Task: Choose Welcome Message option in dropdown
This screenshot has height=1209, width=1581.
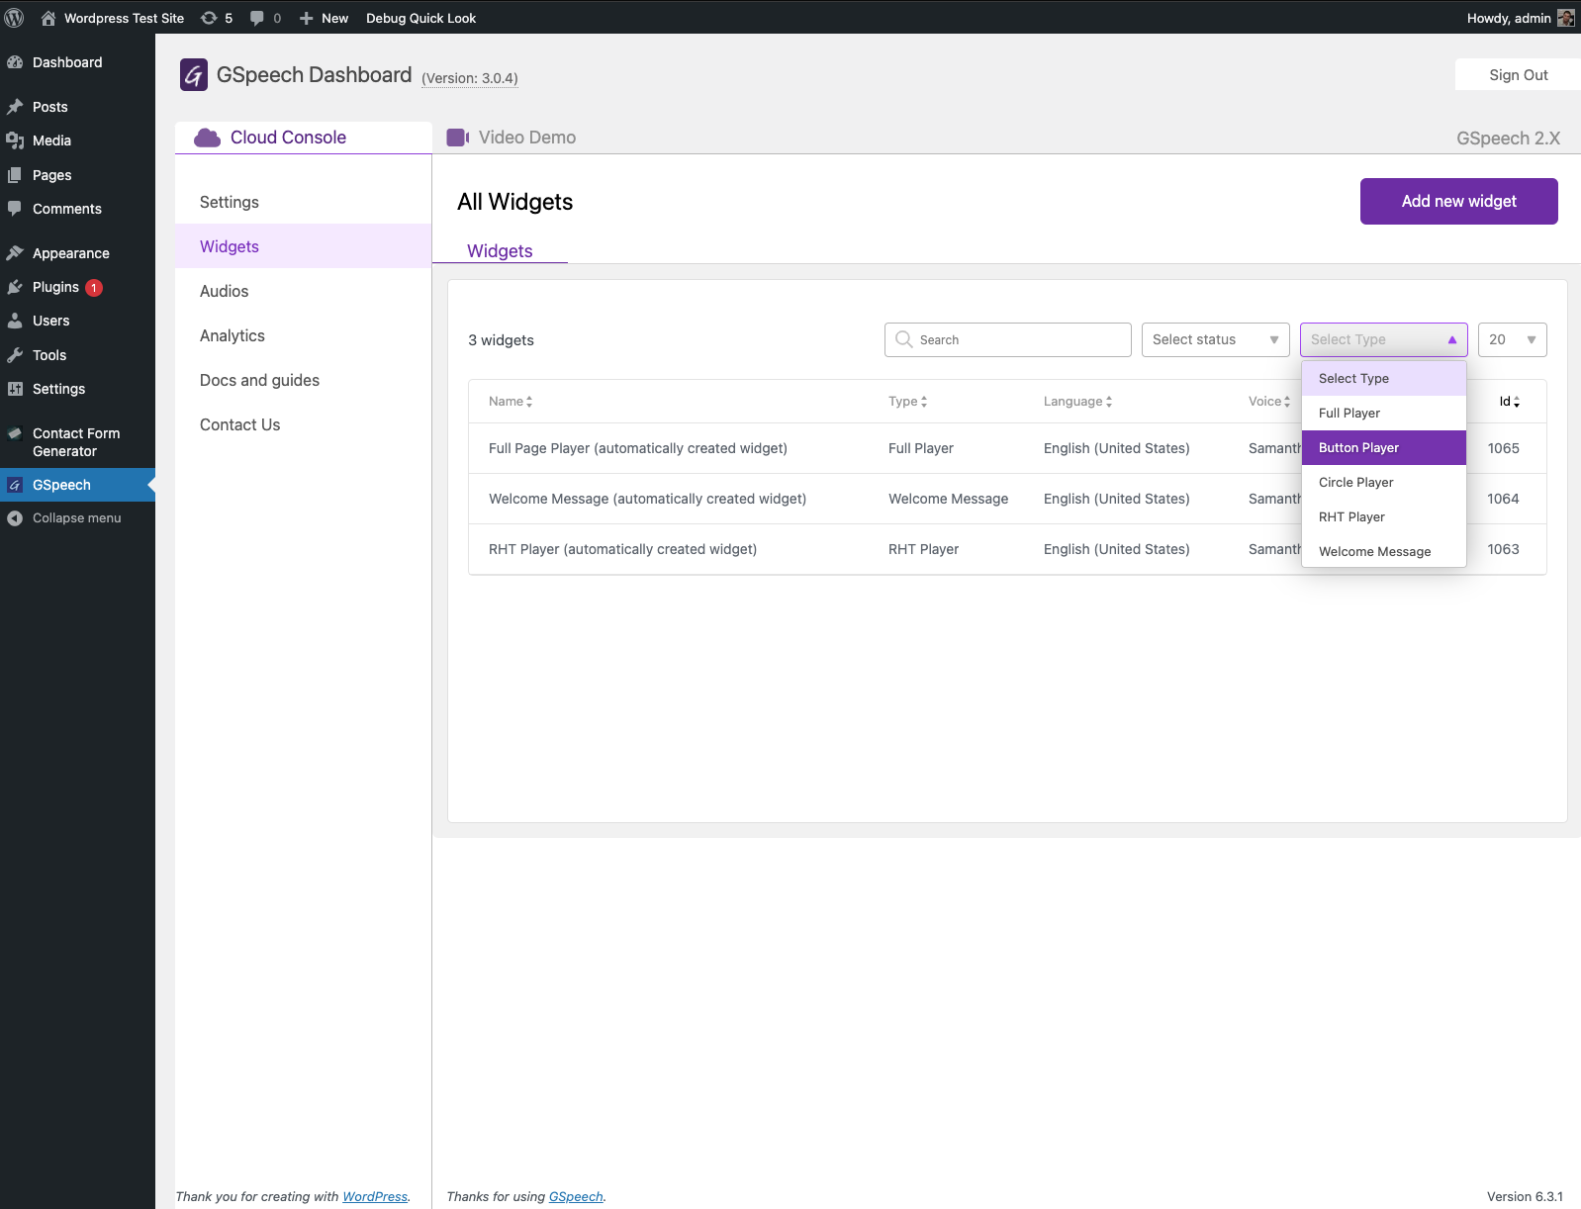Action: pyautogui.click(x=1384, y=551)
